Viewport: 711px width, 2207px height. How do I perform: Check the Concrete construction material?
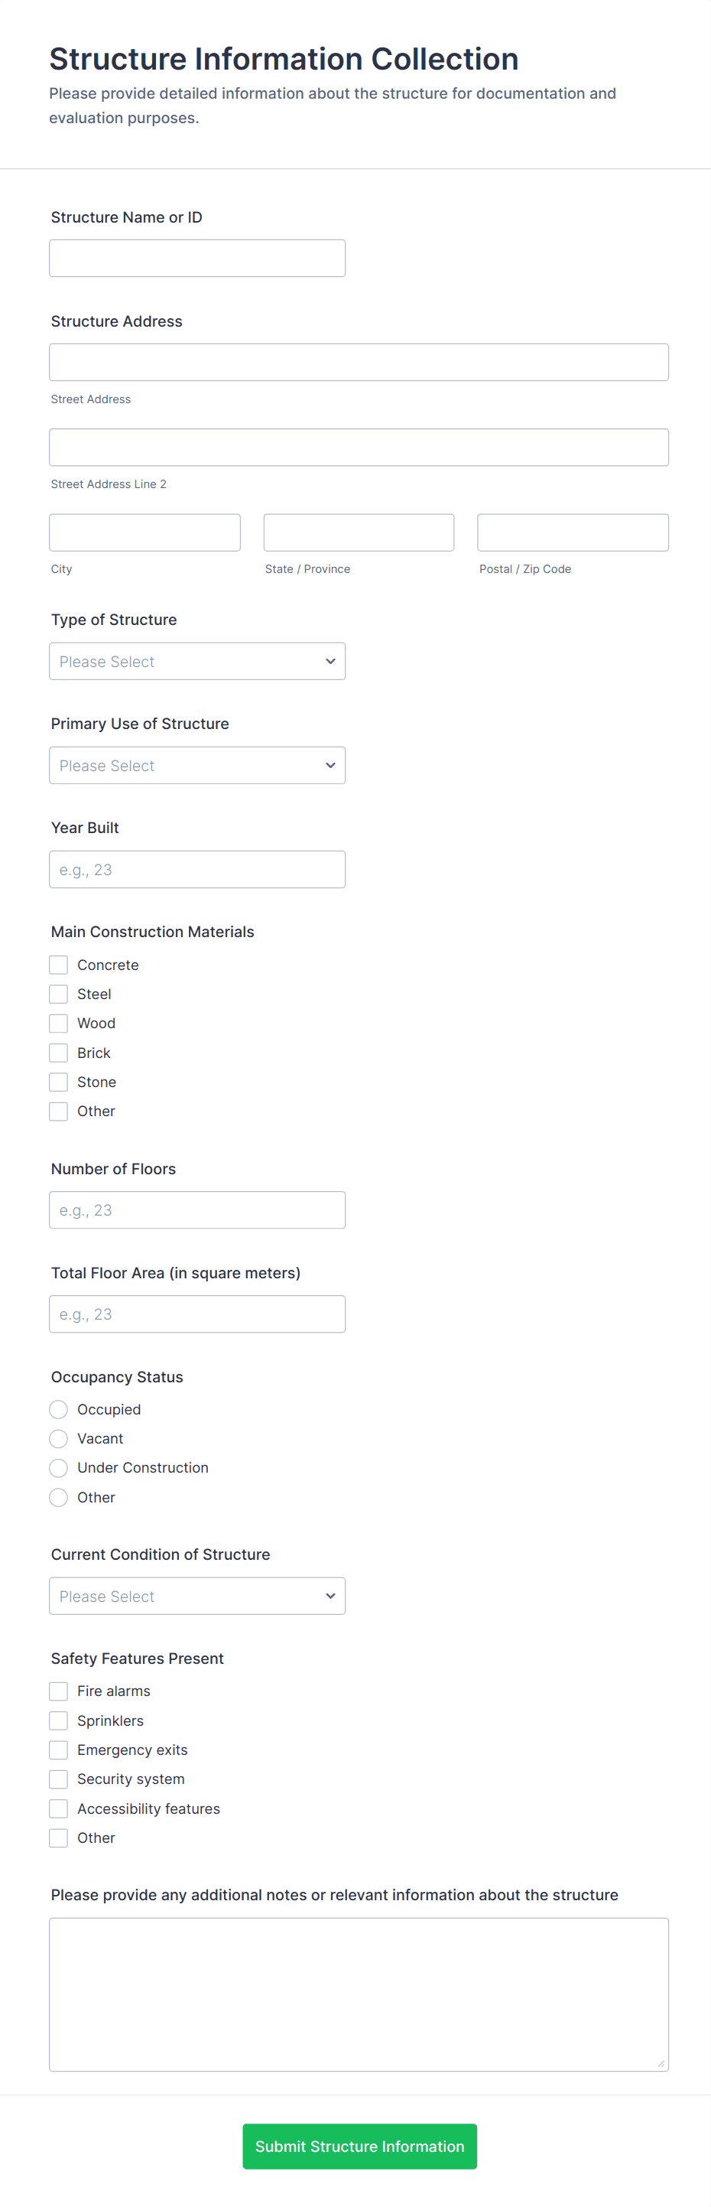tap(58, 964)
